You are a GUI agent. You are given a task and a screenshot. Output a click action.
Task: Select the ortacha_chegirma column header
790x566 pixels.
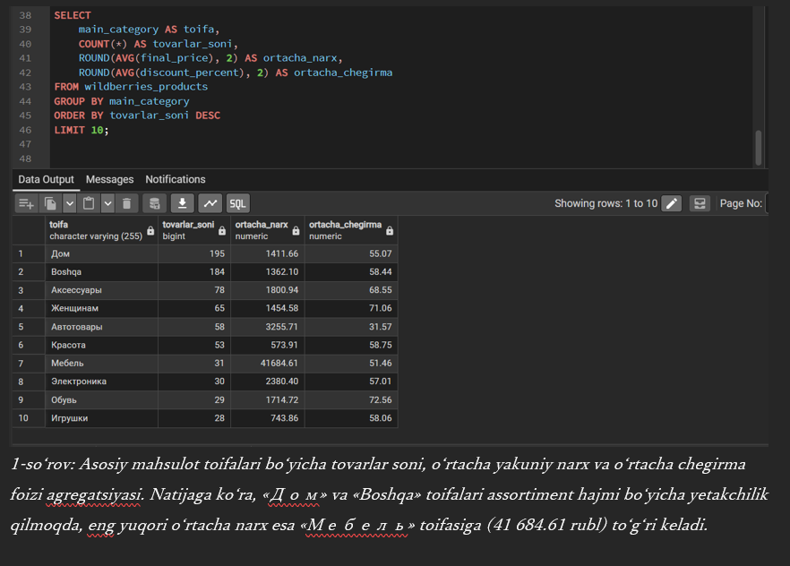click(x=351, y=230)
